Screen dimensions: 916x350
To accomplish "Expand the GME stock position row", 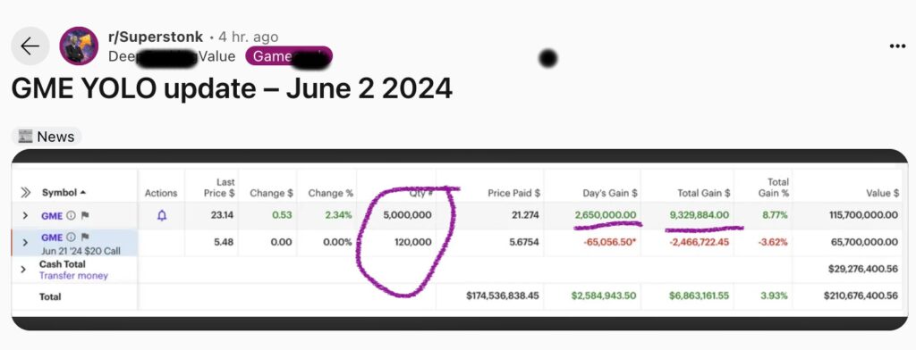I will coord(25,215).
